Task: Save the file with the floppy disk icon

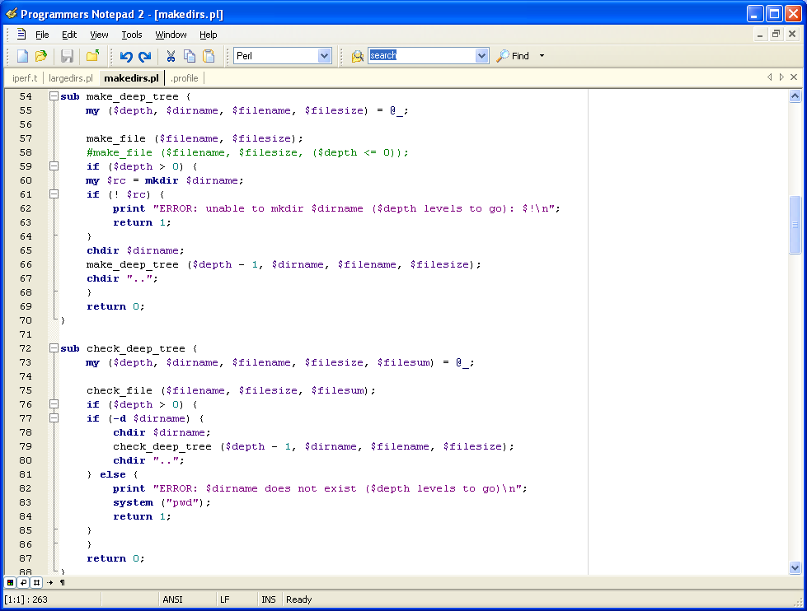Action: tap(67, 56)
